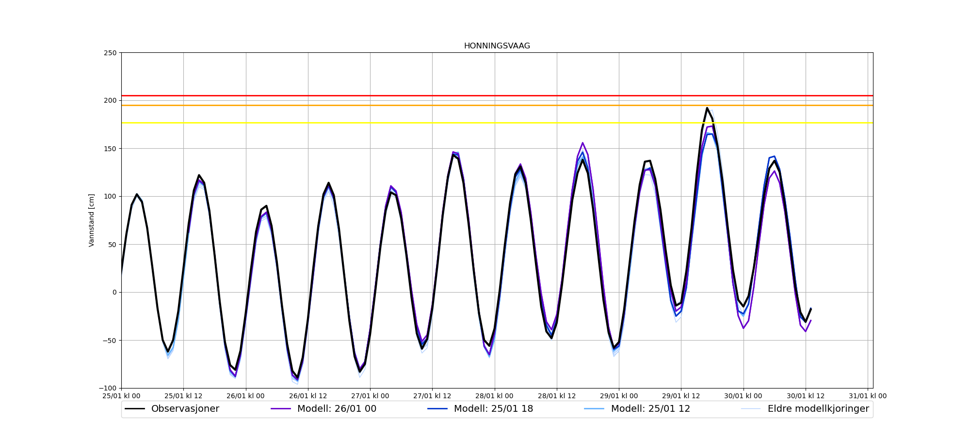Click the black Observasjoner legend line sample
The height and width of the screenshot is (436, 970).
[135, 409]
